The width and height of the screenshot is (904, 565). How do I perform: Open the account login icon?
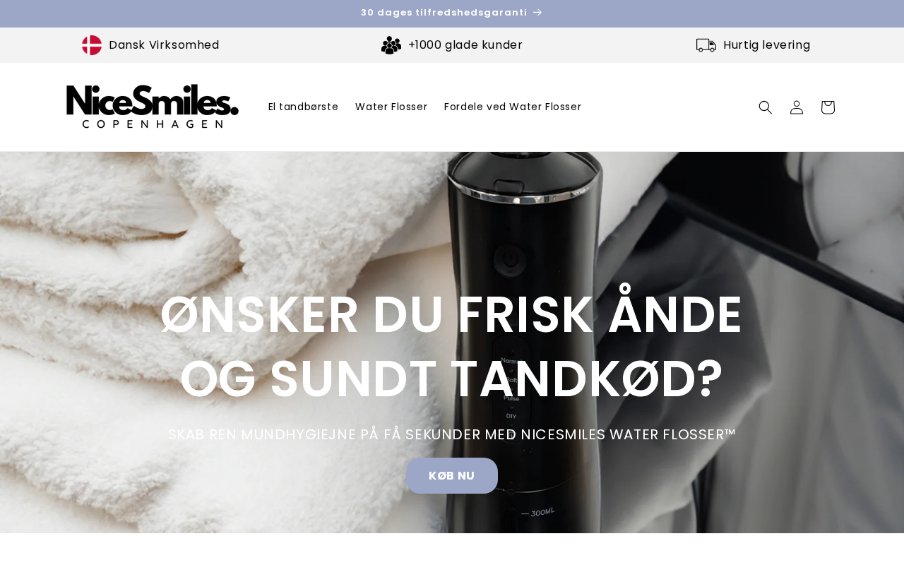pos(797,107)
